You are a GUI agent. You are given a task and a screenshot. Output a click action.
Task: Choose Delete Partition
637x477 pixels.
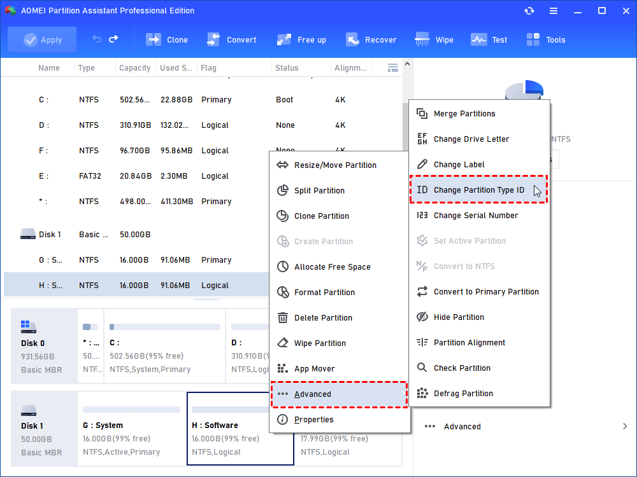tap(340, 318)
